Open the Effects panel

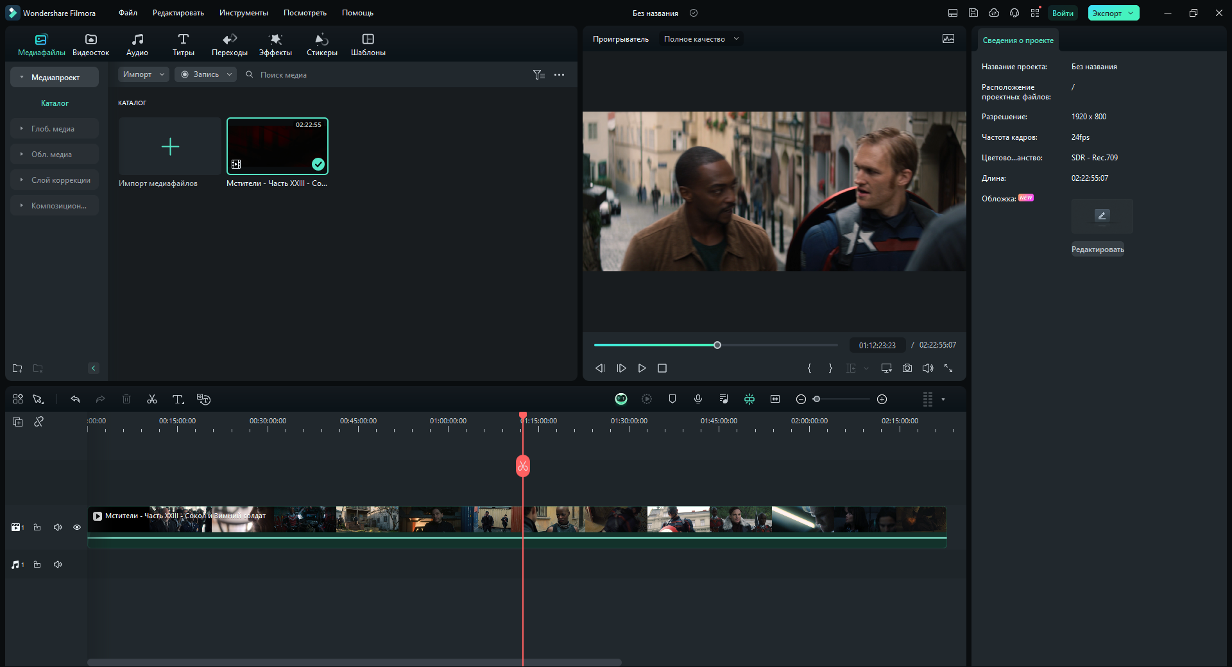click(x=275, y=45)
